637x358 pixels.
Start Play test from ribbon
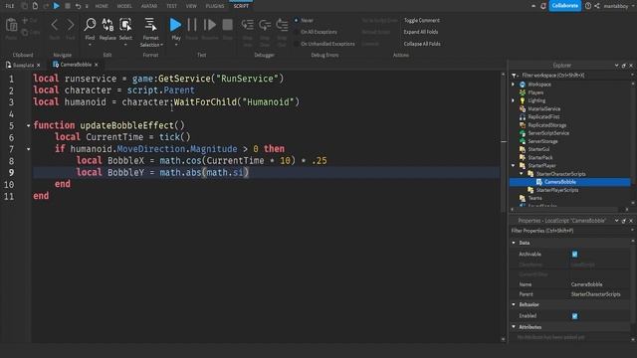(x=175, y=25)
